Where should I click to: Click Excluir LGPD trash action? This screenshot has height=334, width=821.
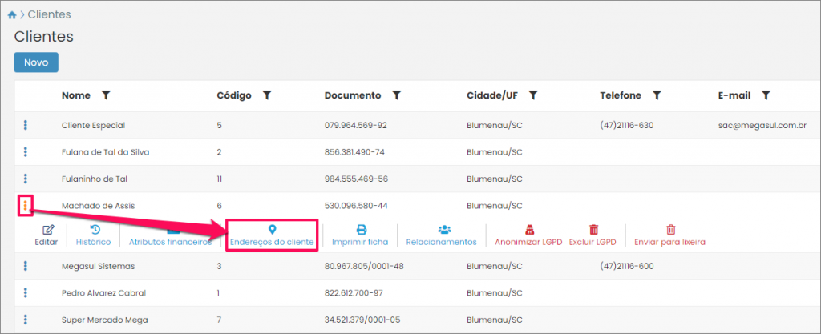tap(592, 235)
